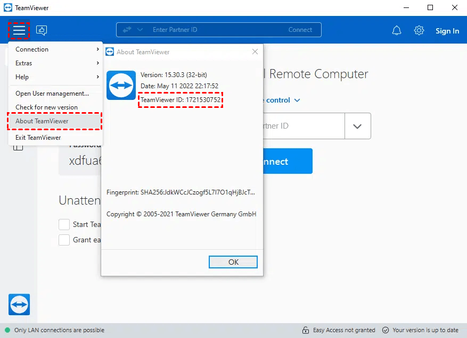Choose Open User management
This screenshot has width=467, height=338.
(55, 94)
